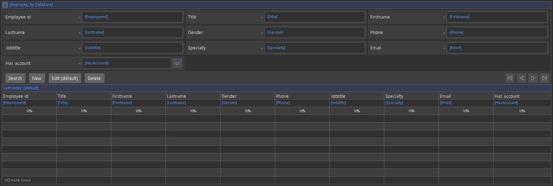The width and height of the screenshot is (553, 186).
Task: Go to the previous record
Action: (x=521, y=78)
